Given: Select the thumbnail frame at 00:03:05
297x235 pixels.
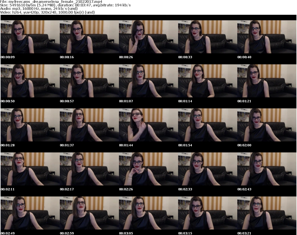Looking at the screenshot, I should (148, 213).
